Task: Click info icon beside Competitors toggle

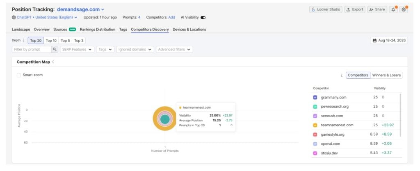Action: pos(342,75)
